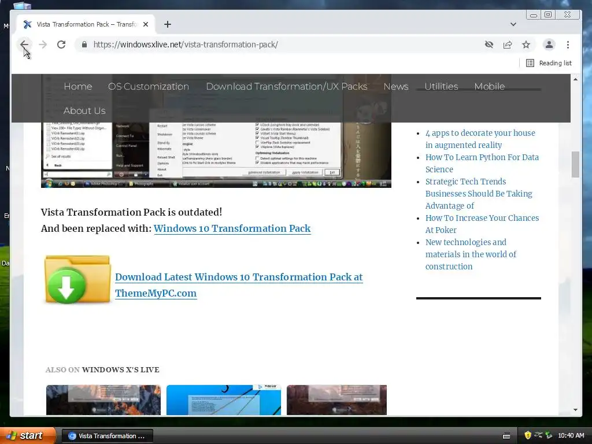Open New technologies and materials in construction link
The image size is (592, 444).
coord(471,254)
